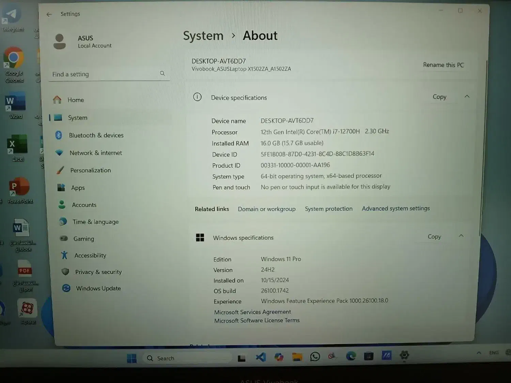Collapse the Device specifications section
This screenshot has width=511, height=383.
coord(467,97)
